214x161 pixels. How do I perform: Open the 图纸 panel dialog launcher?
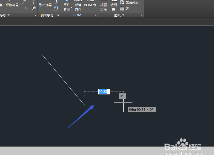click(142, 15)
